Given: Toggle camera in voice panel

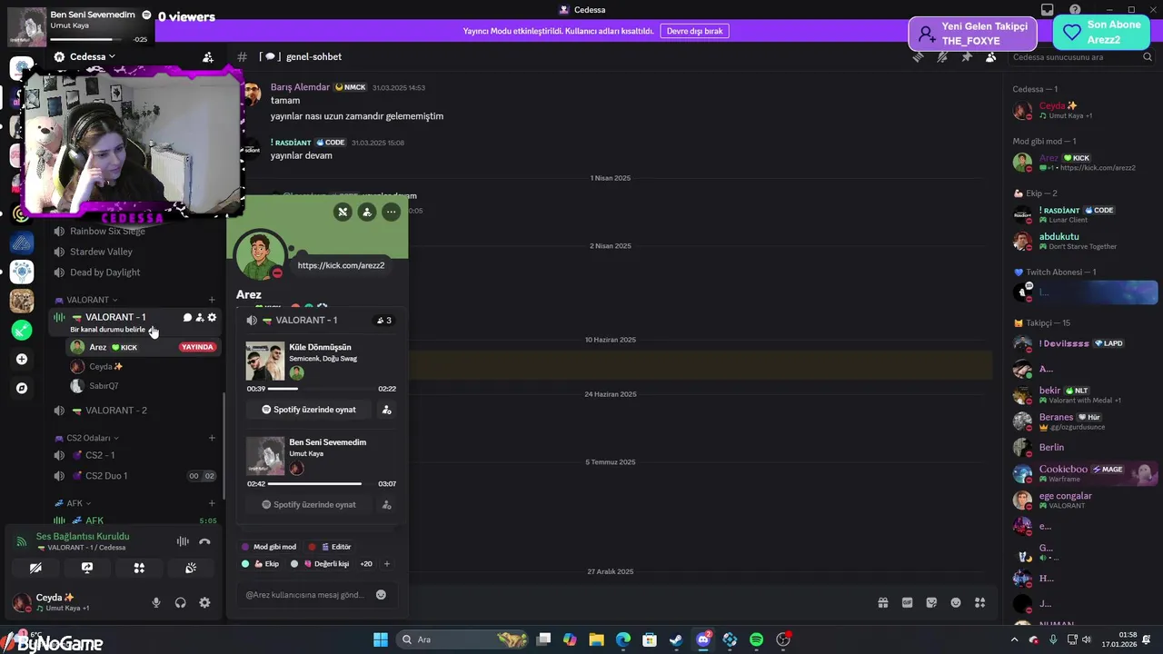Looking at the screenshot, I should tap(35, 568).
